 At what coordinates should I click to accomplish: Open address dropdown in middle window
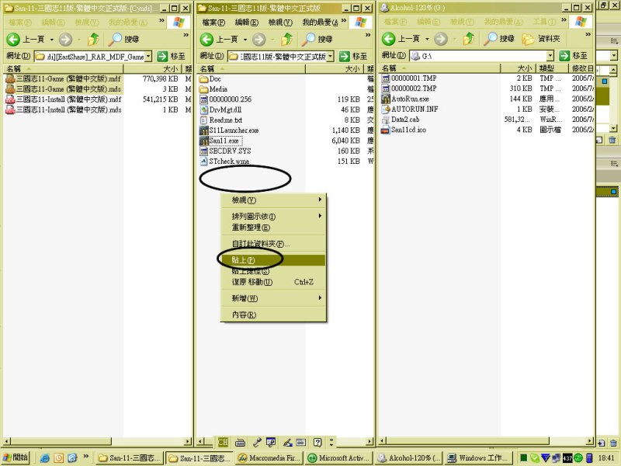331,56
